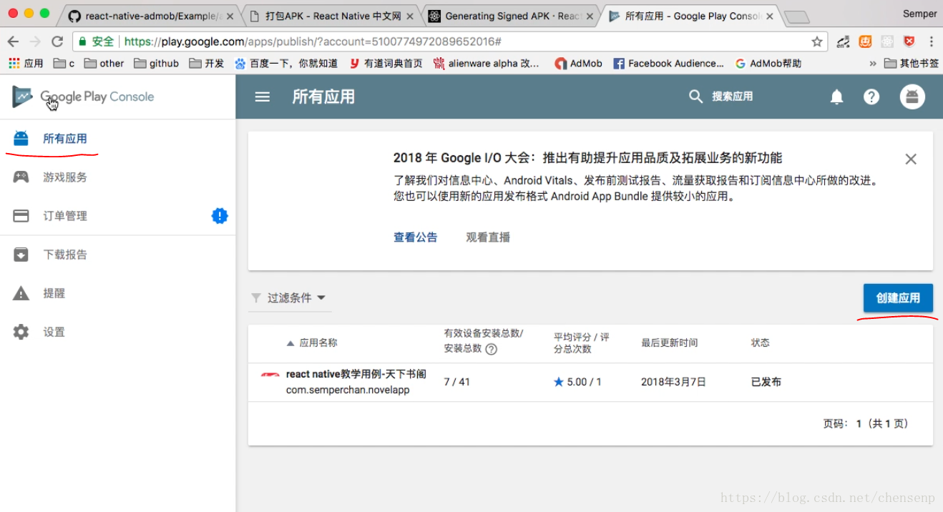
Task: Click the warning triangle icon for 提醒
Action: coord(21,293)
